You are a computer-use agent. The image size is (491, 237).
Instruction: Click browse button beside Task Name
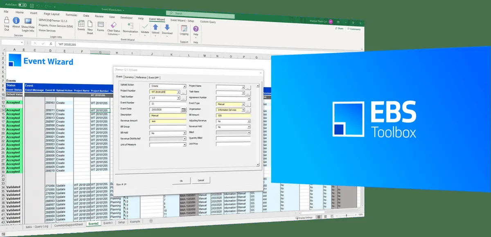248,93
